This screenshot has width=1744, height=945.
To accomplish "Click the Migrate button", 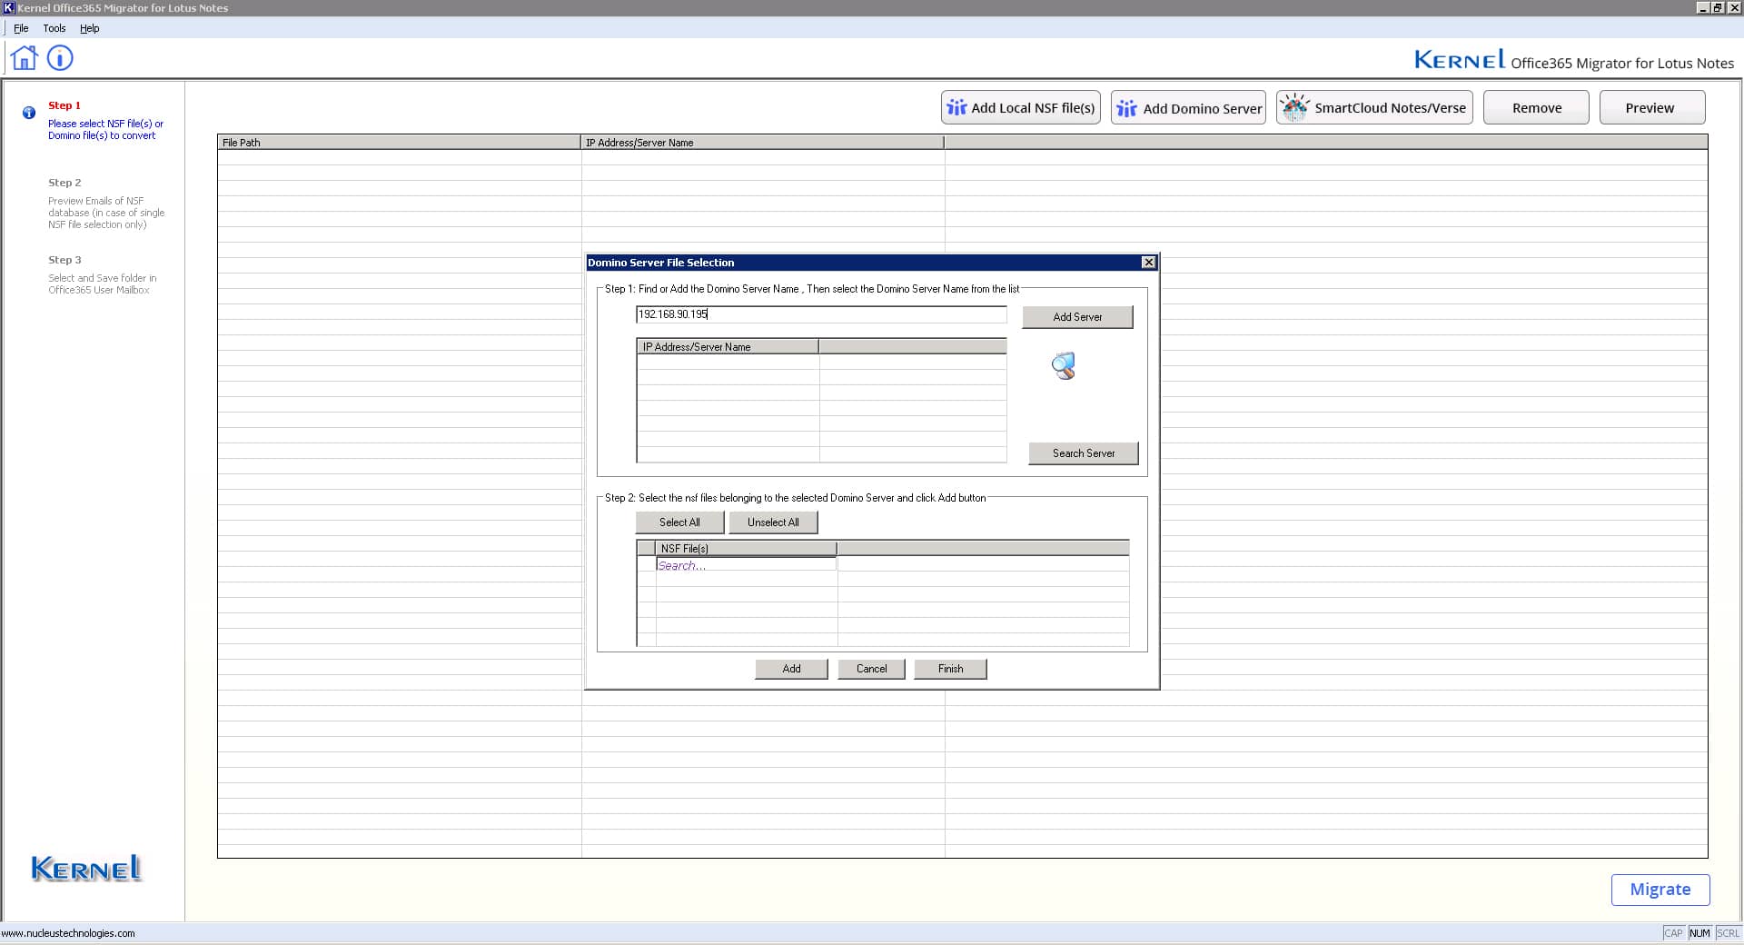I will (1660, 890).
